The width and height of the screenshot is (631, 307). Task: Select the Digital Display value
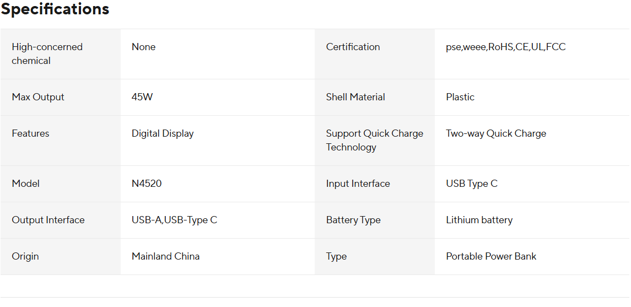pos(163,133)
